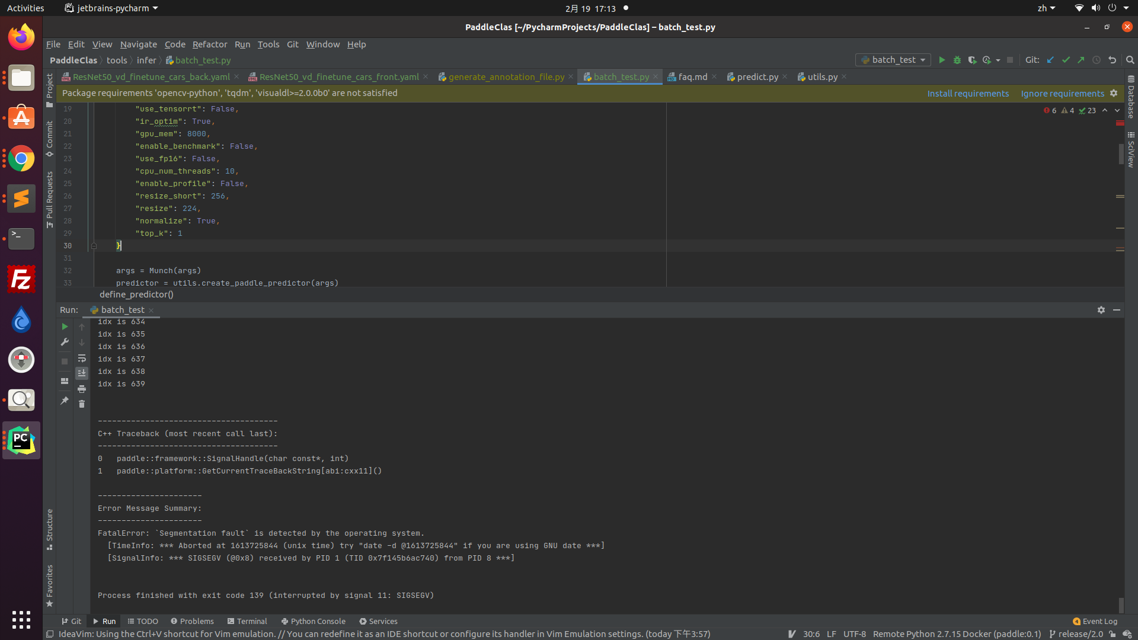The image size is (1138, 640).
Task: Expand the profiler options arrow
Action: (x=998, y=60)
